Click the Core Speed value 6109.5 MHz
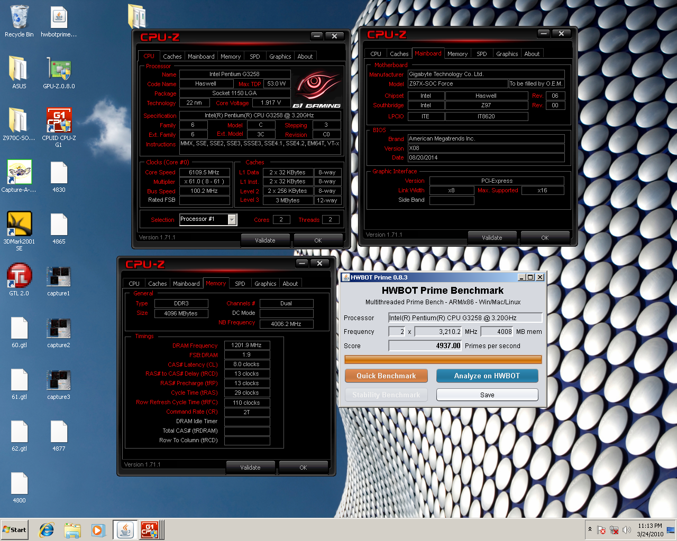677x541 pixels. pos(204,172)
